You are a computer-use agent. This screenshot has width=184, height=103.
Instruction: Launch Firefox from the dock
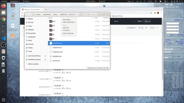(x=3, y=6)
